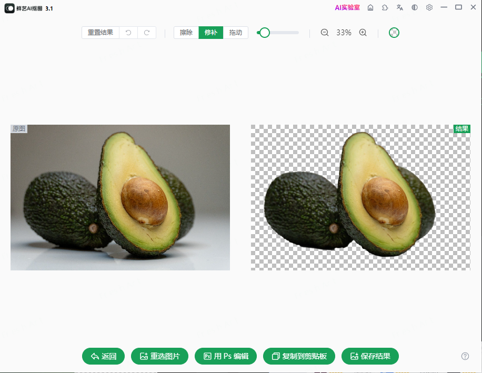Zoom in with the plus magnifier
Screen dimensions: 482x373
point(363,33)
